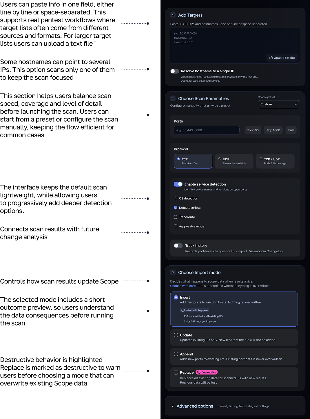Select the UDP protocol option

point(234,161)
